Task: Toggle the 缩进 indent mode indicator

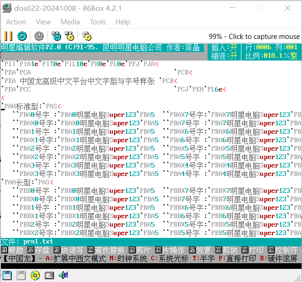Action: [x=225, y=56]
